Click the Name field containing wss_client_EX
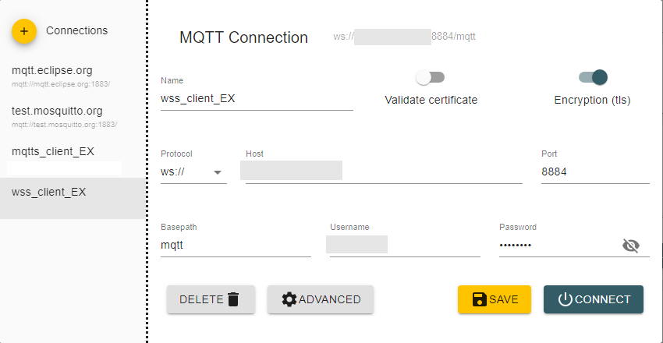Viewport: 663px width, 343px height. [256, 98]
